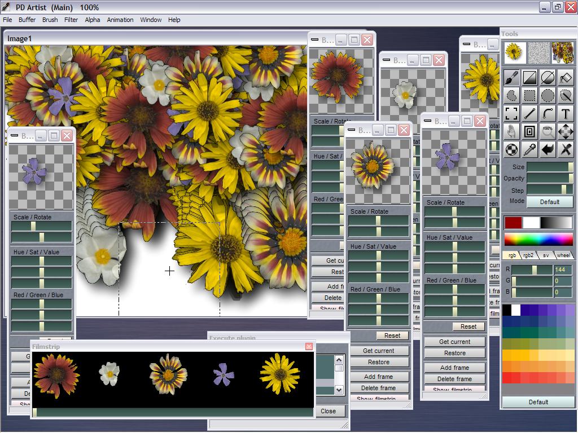Select the straight line drawing tool
Image resolution: width=578 pixels, height=433 pixels.
[529, 113]
